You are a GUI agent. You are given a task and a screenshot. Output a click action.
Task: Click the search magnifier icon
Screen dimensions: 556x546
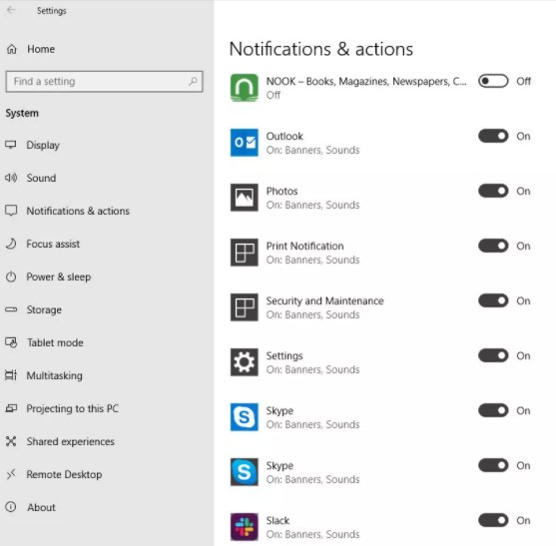click(193, 82)
